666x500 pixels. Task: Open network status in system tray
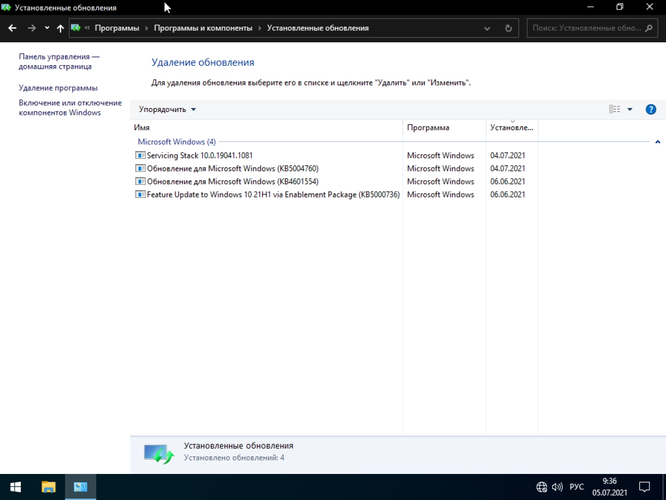pyautogui.click(x=542, y=487)
